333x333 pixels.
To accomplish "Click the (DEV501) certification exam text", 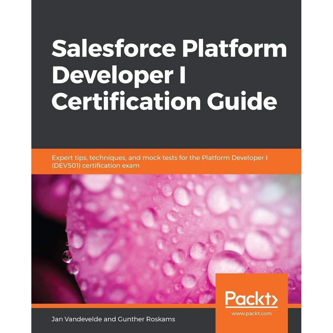I will click(96, 166).
